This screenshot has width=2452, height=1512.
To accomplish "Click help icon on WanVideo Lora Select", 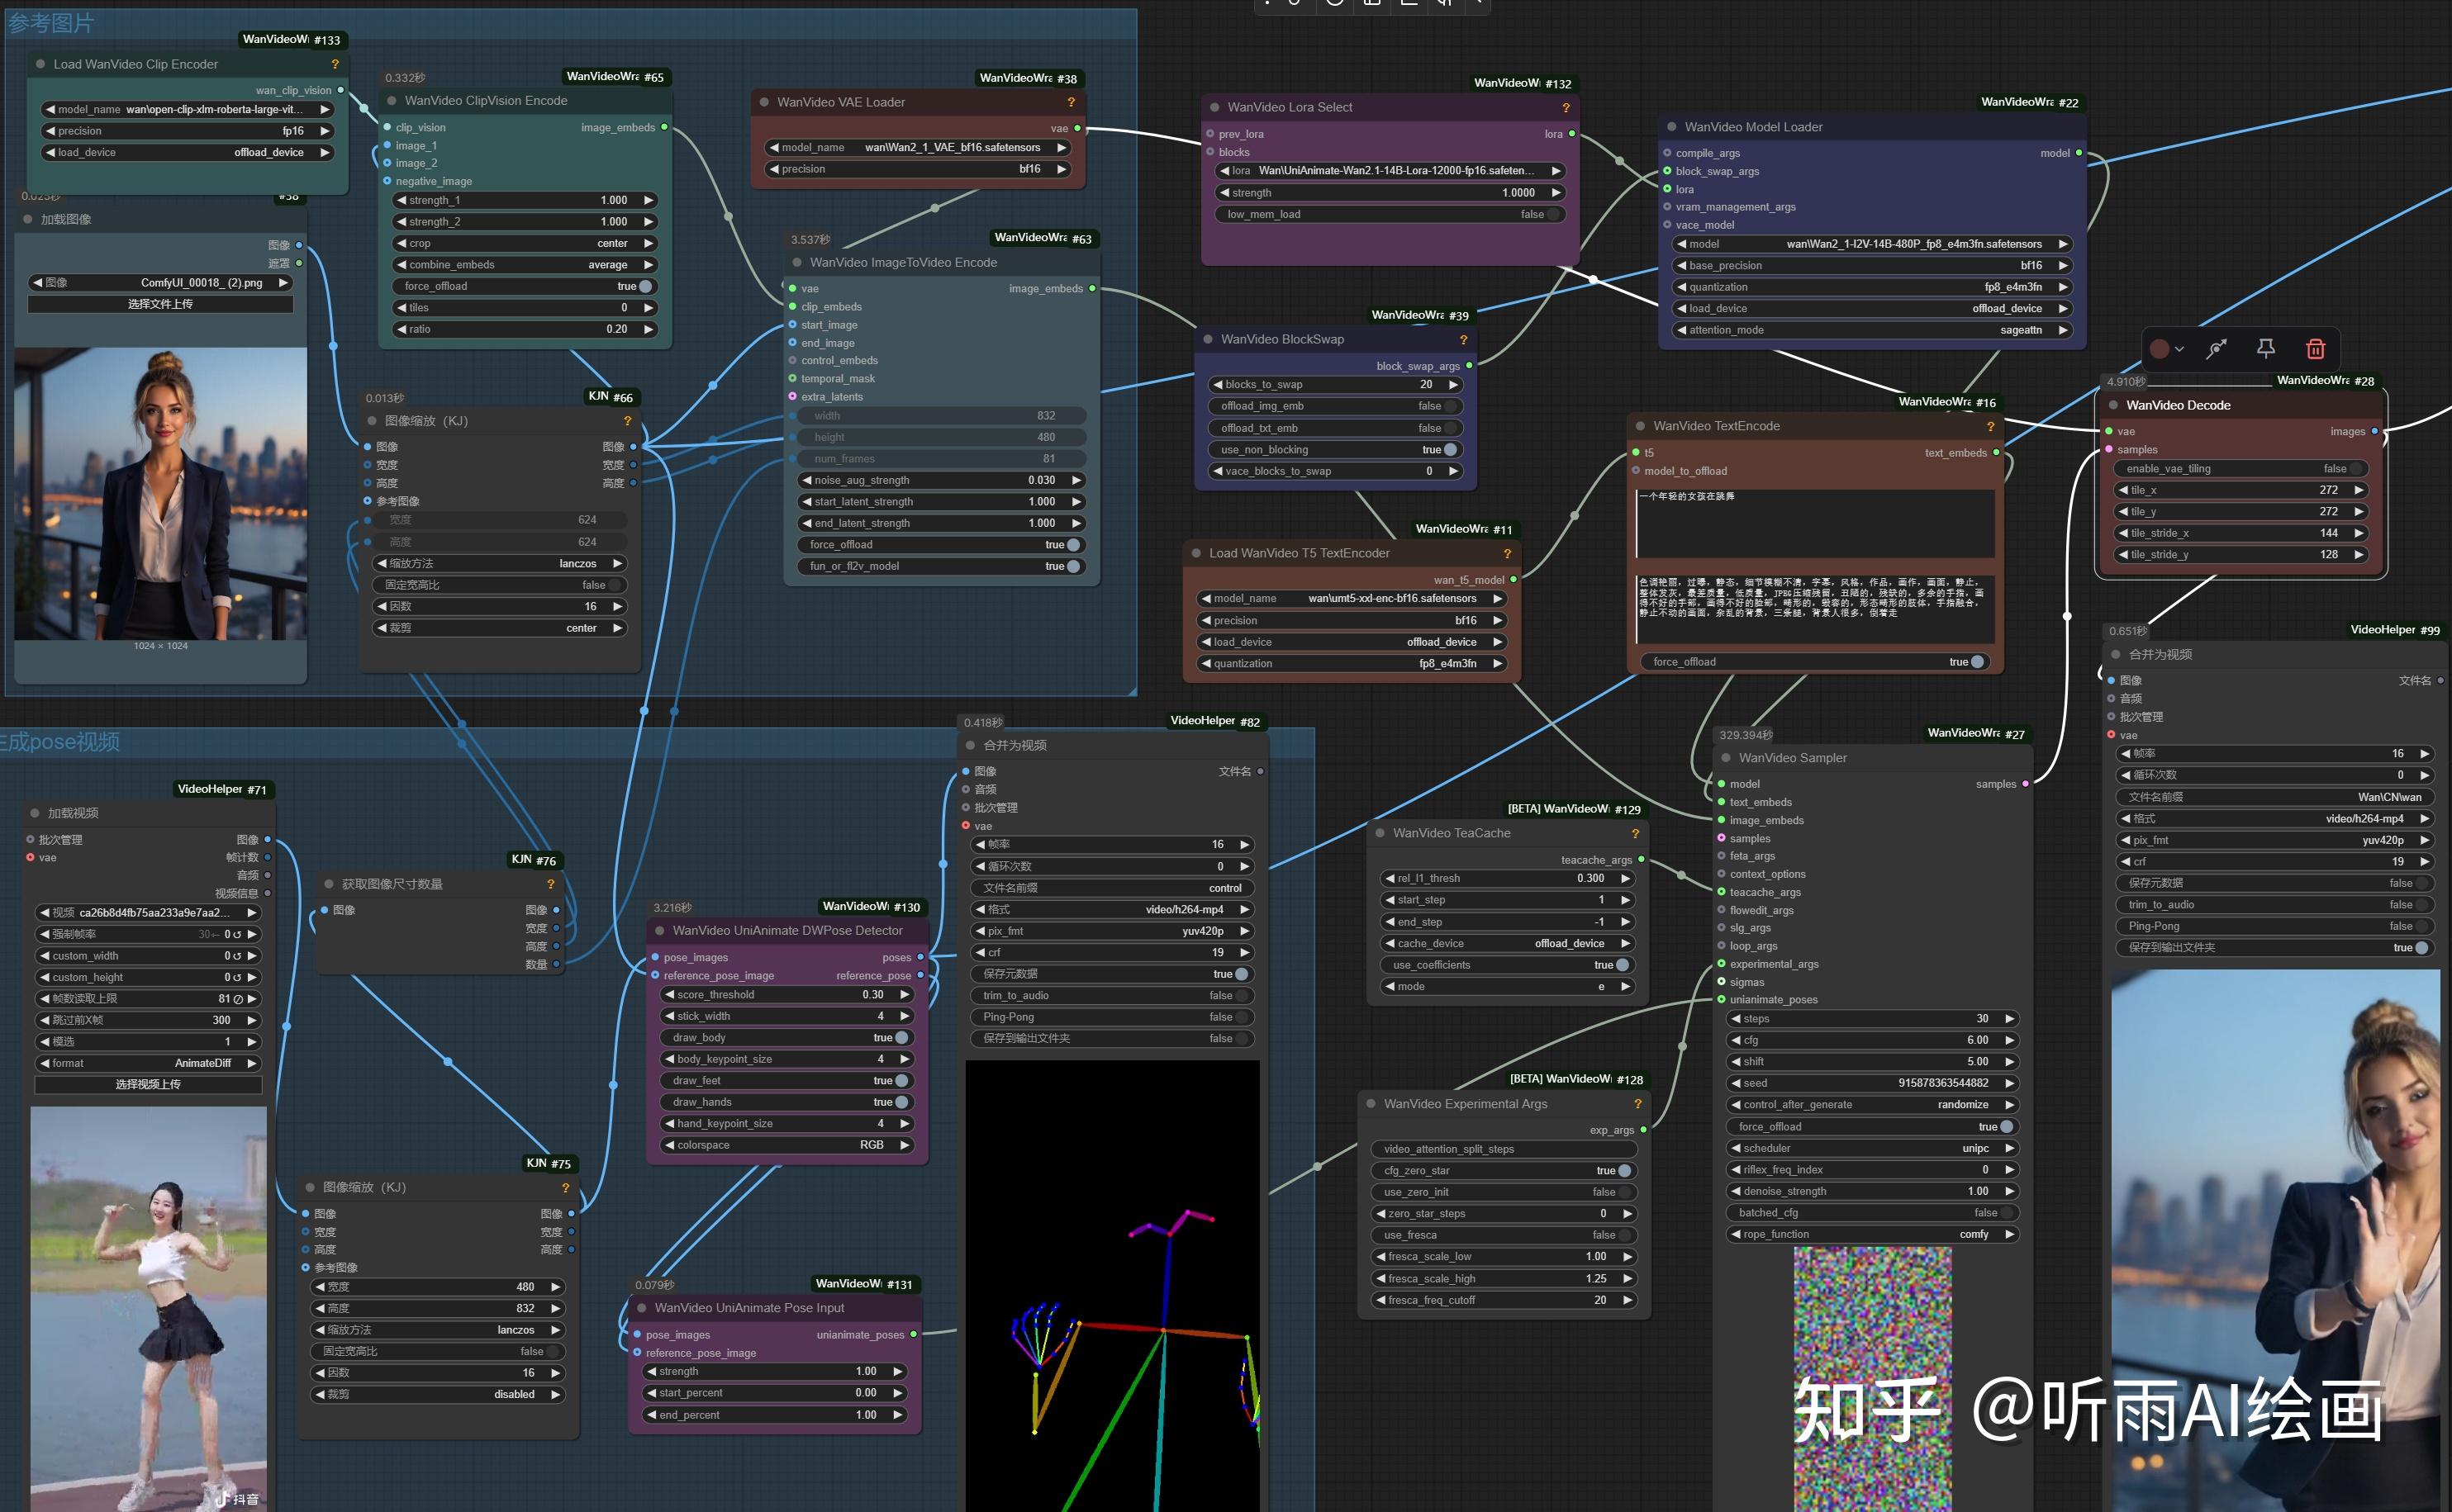I will [x=1566, y=107].
